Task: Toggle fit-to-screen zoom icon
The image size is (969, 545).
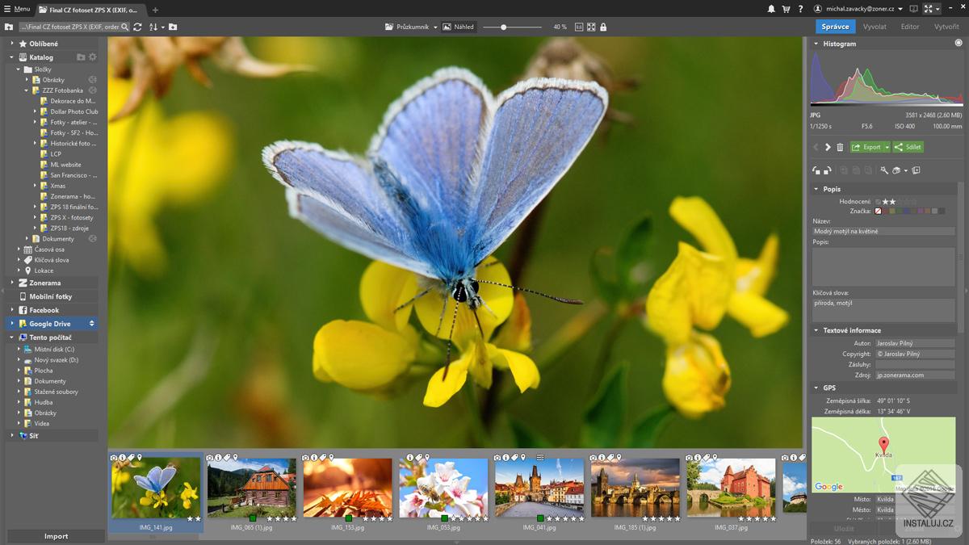Action: click(x=591, y=27)
